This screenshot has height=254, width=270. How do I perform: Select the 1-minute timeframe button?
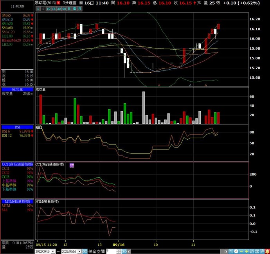click(38, 9)
